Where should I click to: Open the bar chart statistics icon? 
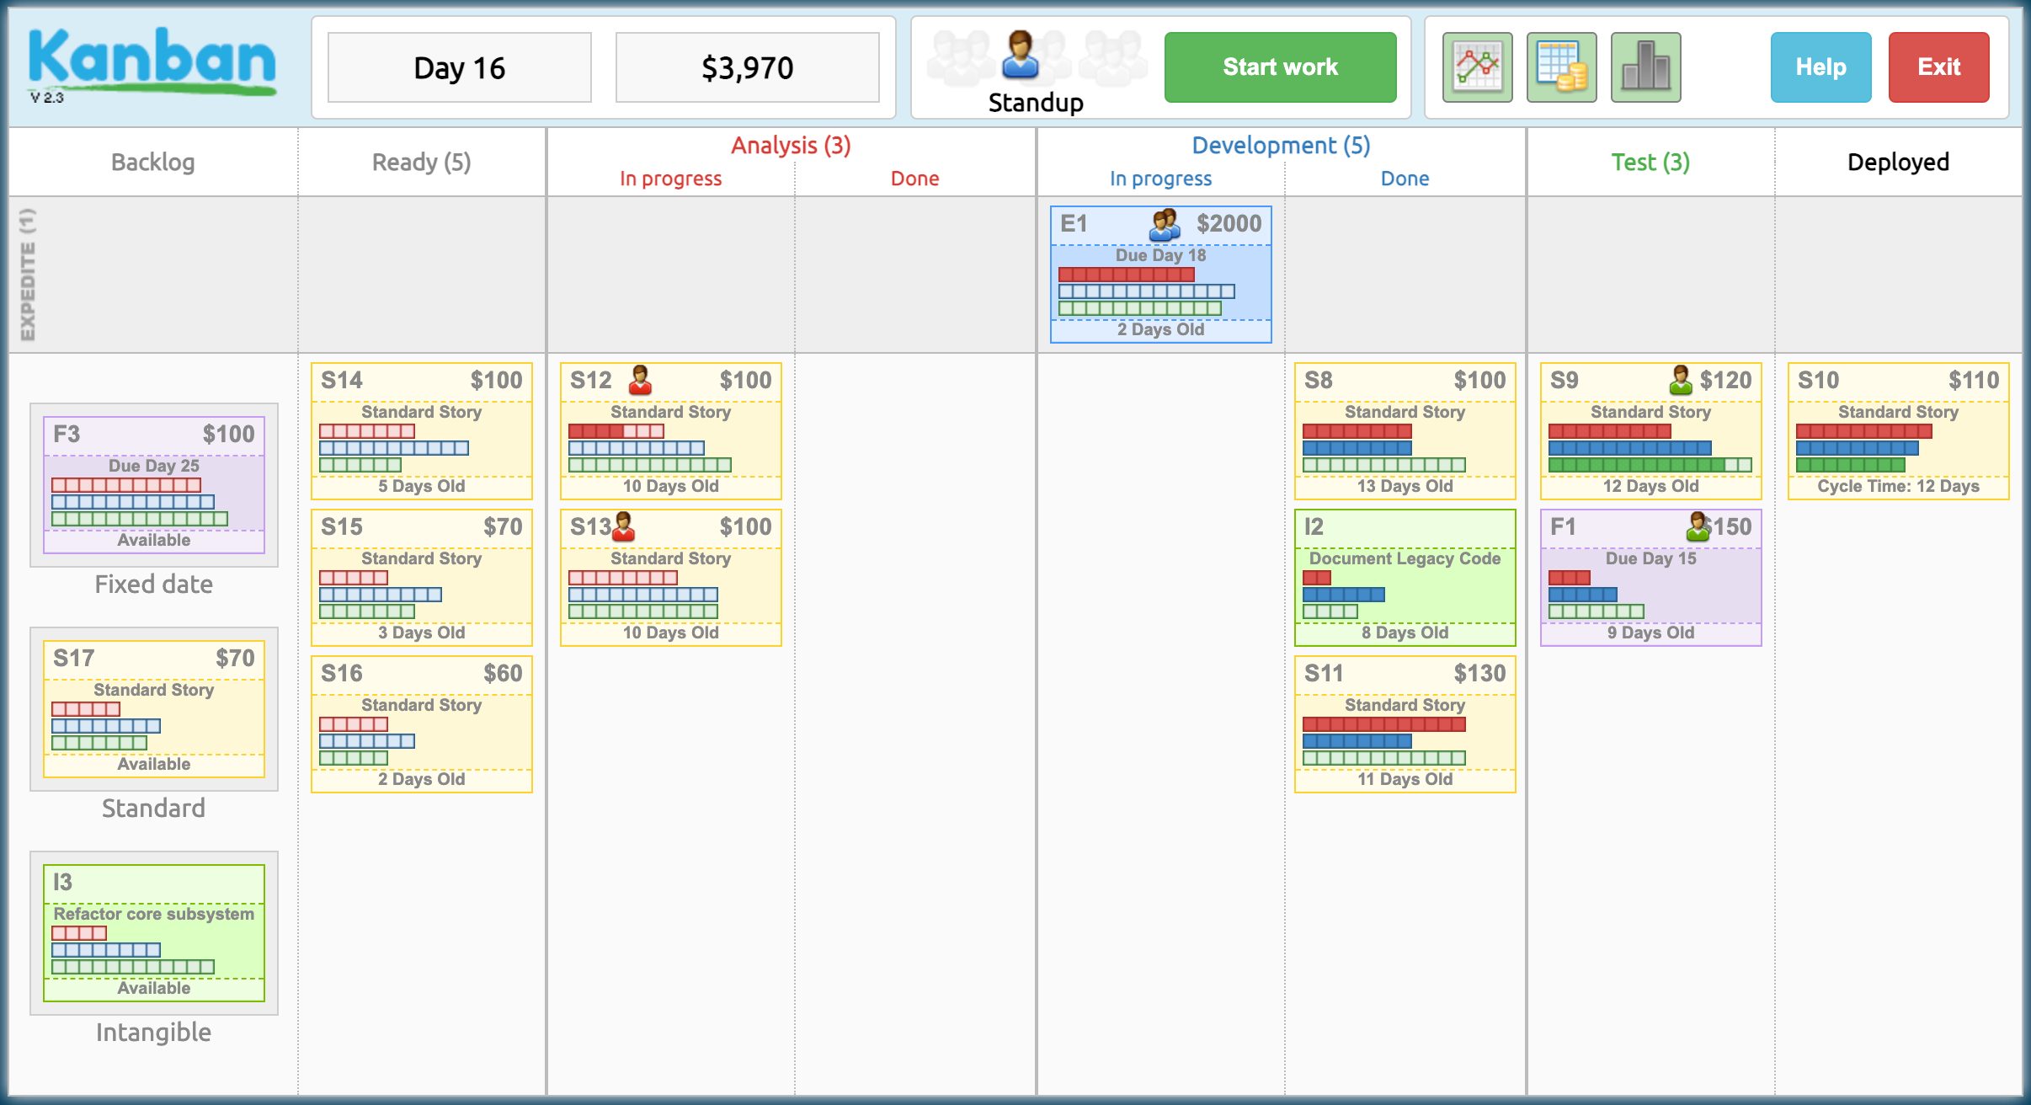coord(1645,67)
